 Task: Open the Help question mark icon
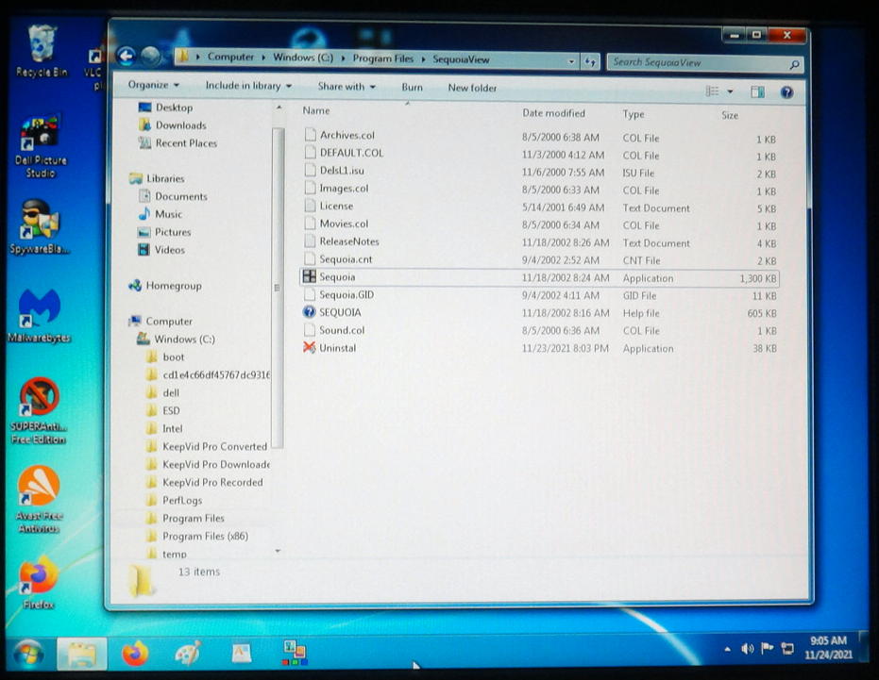[787, 91]
